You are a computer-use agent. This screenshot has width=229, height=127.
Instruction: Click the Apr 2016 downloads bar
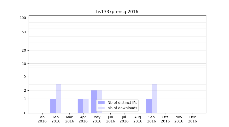(x=86, y=106)
